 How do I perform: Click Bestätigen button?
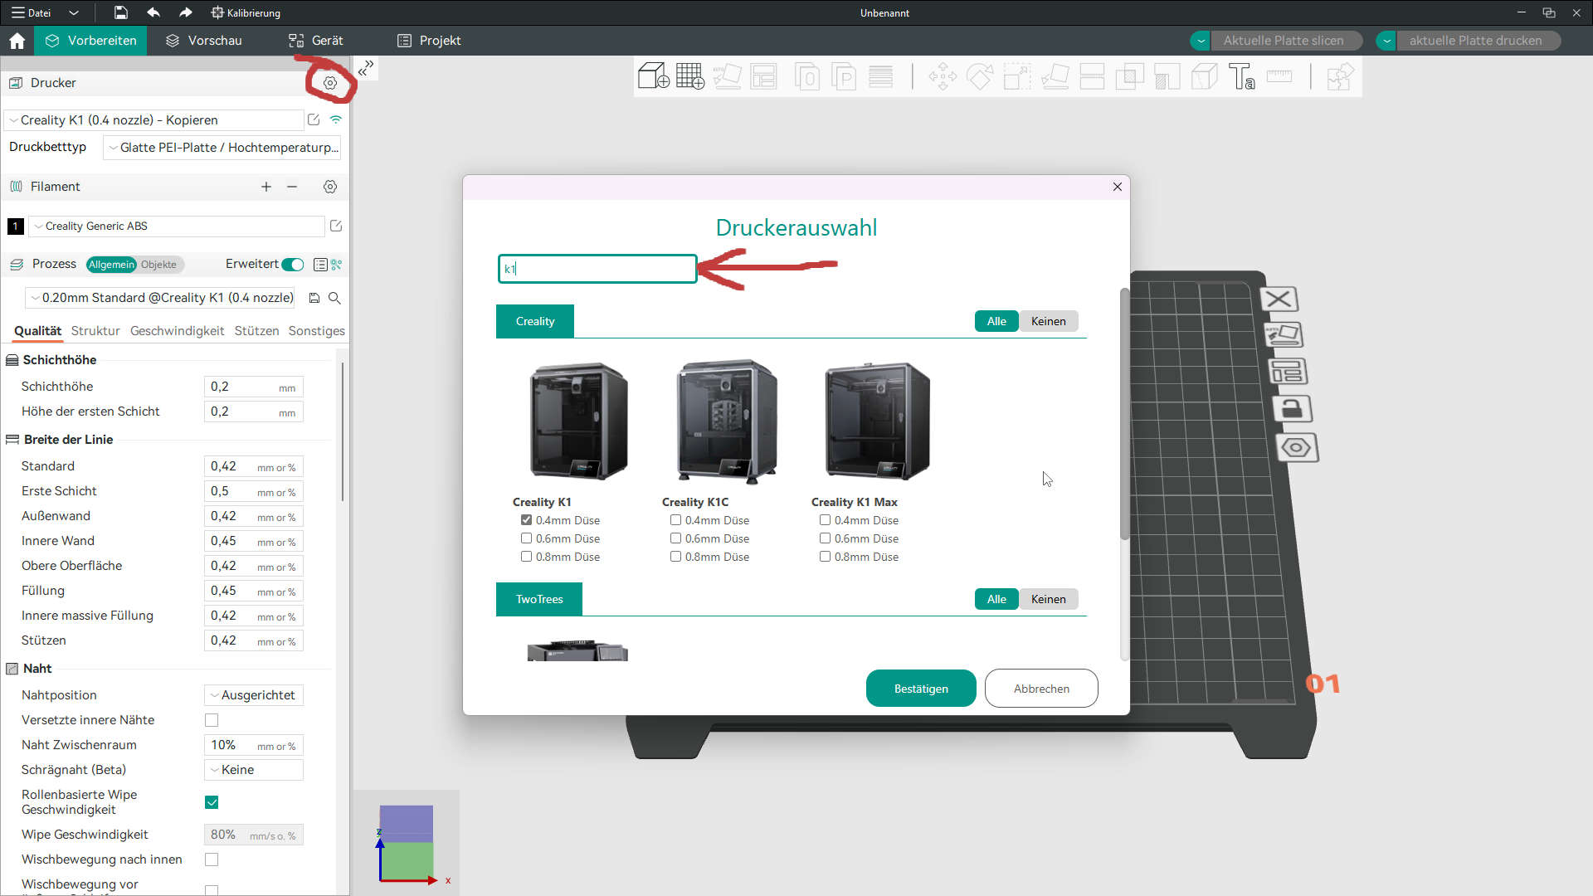click(x=921, y=689)
